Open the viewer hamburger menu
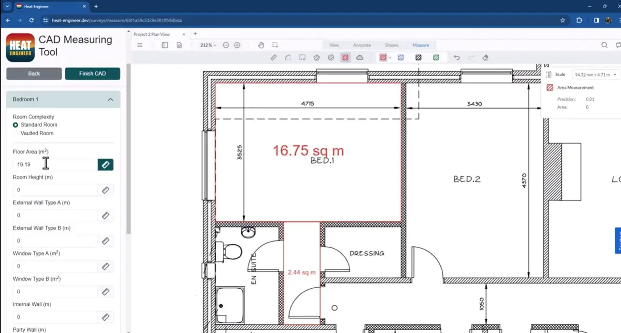 tap(140, 45)
